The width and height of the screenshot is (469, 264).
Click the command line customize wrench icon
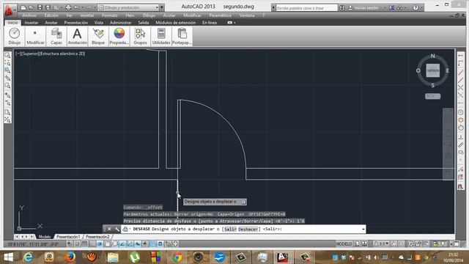coord(117,229)
